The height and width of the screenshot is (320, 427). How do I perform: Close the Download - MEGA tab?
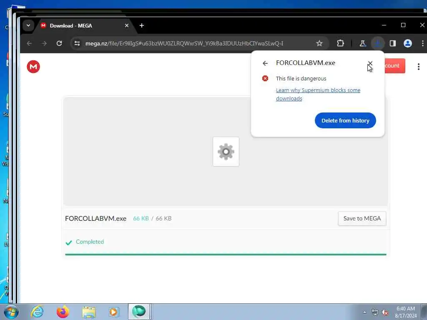click(127, 25)
